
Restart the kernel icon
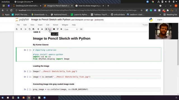(58, 29)
